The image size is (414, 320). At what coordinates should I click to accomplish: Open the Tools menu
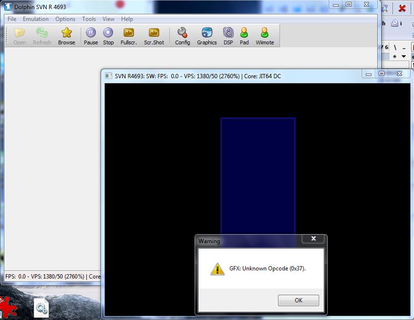[x=89, y=19]
